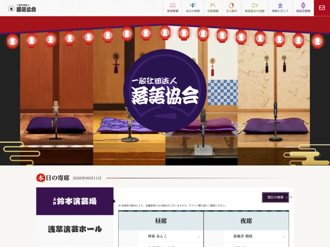Click the red mail contact icon
Screen dimensions: 330x247
click(x=322, y=8)
